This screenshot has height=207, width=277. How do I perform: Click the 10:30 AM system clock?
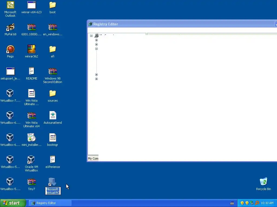click(267, 203)
